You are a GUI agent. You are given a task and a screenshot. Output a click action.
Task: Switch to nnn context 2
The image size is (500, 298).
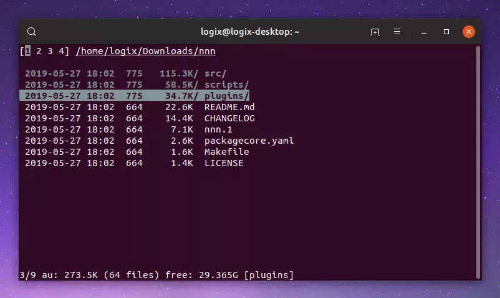(39, 51)
